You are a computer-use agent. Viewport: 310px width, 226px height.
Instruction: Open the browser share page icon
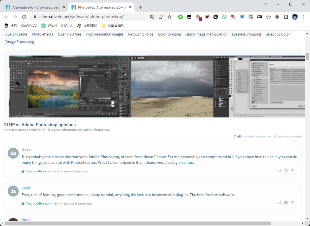(161, 17)
